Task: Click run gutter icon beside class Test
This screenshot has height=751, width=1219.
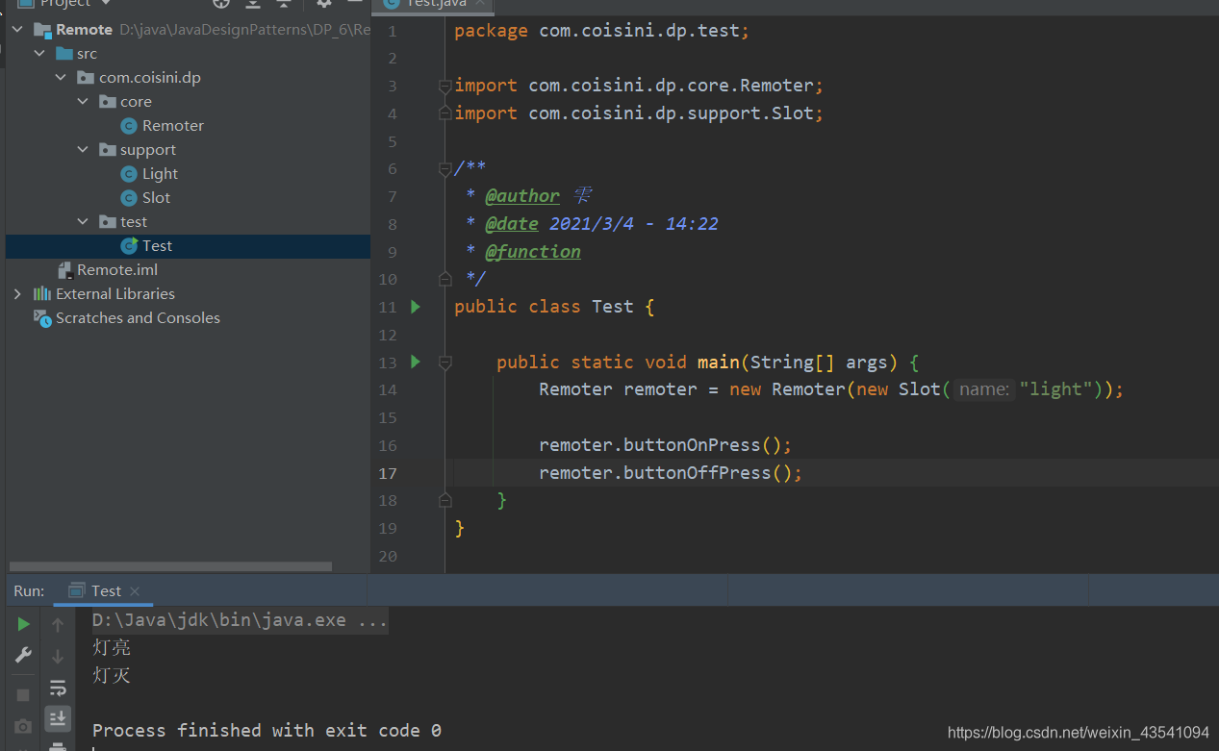Action: 416,307
